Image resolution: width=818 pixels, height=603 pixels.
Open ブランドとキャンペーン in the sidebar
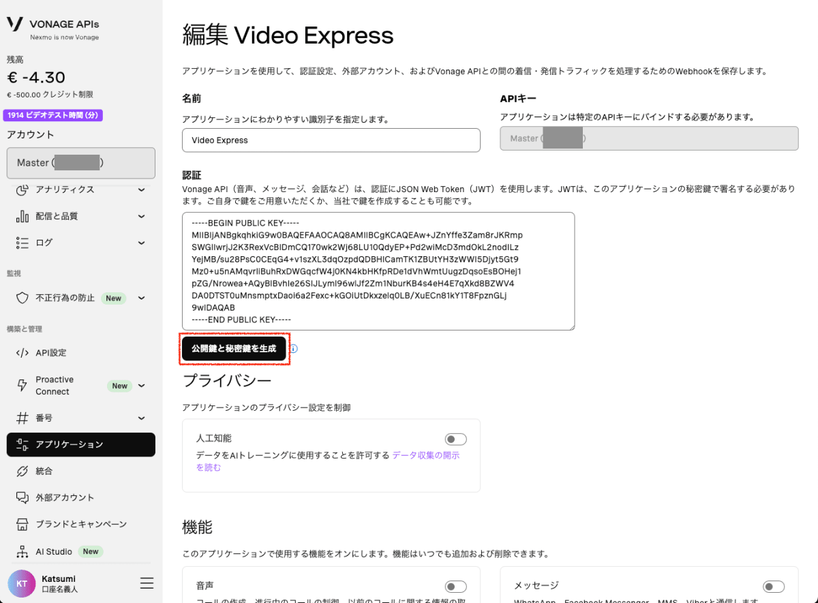point(81,524)
